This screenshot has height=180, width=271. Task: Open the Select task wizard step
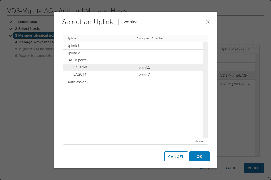pos(26,22)
